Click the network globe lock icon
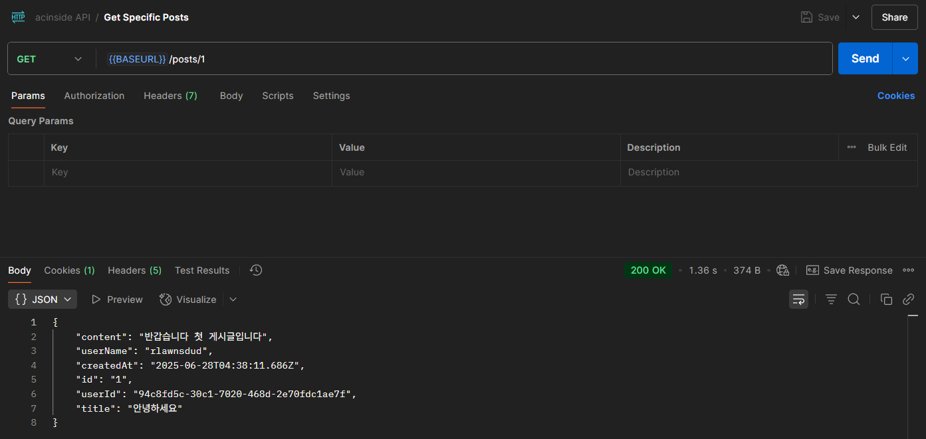 782,270
